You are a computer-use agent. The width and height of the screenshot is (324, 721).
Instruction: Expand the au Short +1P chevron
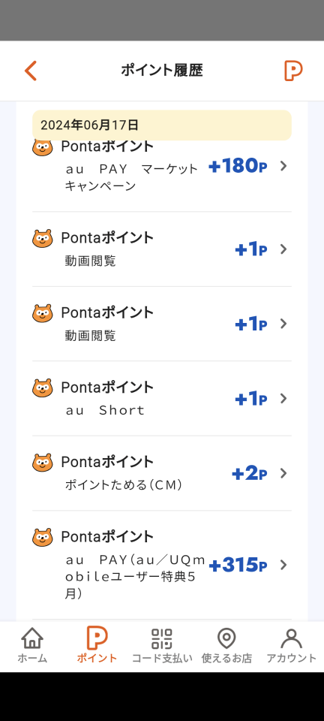283,398
